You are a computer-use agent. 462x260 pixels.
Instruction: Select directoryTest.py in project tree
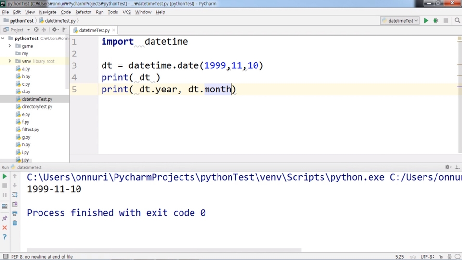37,107
